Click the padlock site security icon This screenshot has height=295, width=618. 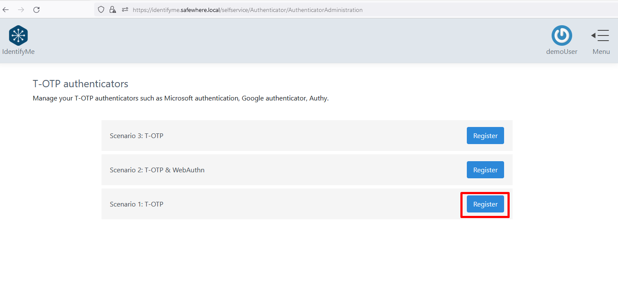point(113,10)
